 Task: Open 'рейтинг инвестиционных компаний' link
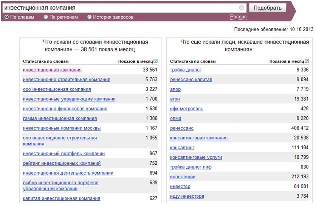[x=62, y=163]
